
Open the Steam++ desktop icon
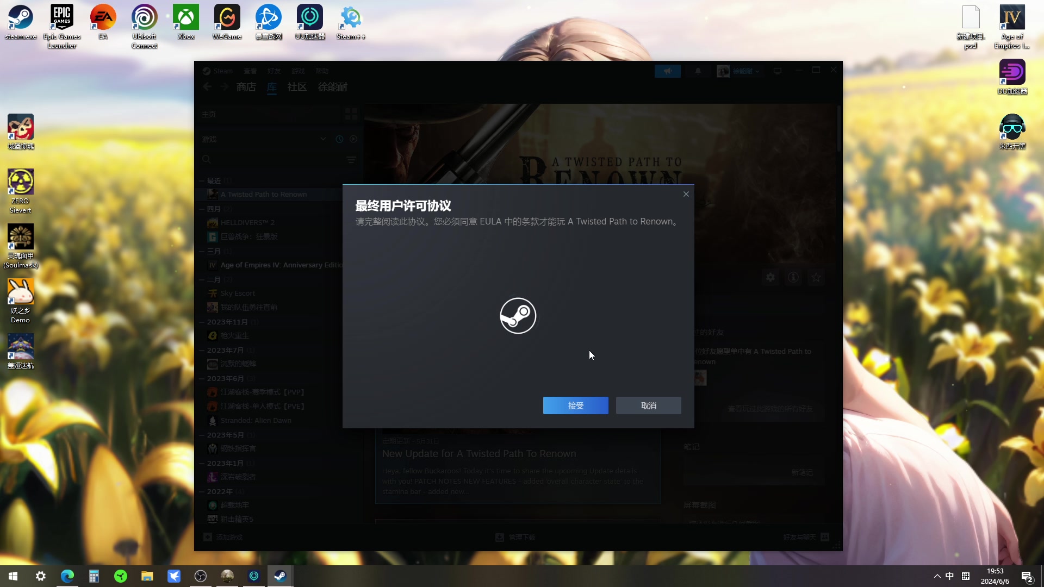351,22
